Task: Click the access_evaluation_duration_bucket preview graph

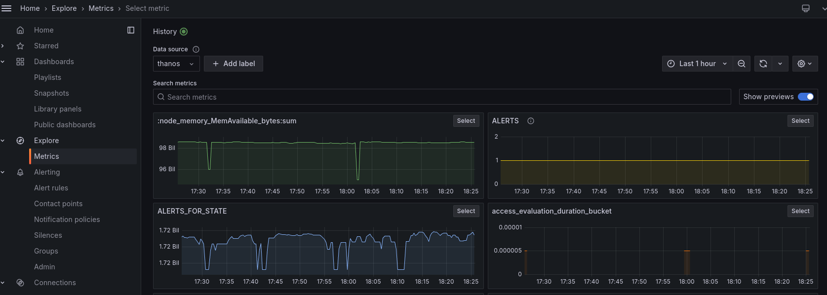Action: (667, 252)
